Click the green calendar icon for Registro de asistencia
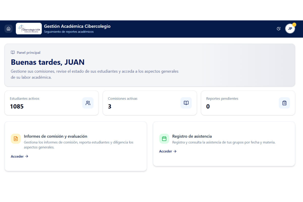Viewport: 303px width, 202px height. [164, 139]
